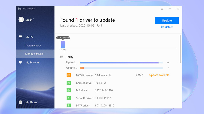Click the DPTF driver thermometer icon
Viewport: 204px width, 114px height.
click(69, 105)
